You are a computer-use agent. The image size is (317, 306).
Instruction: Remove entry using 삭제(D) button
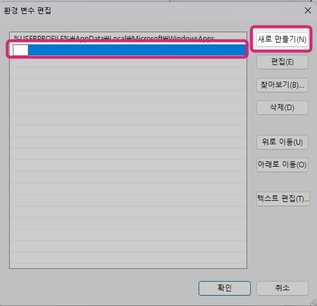click(282, 108)
